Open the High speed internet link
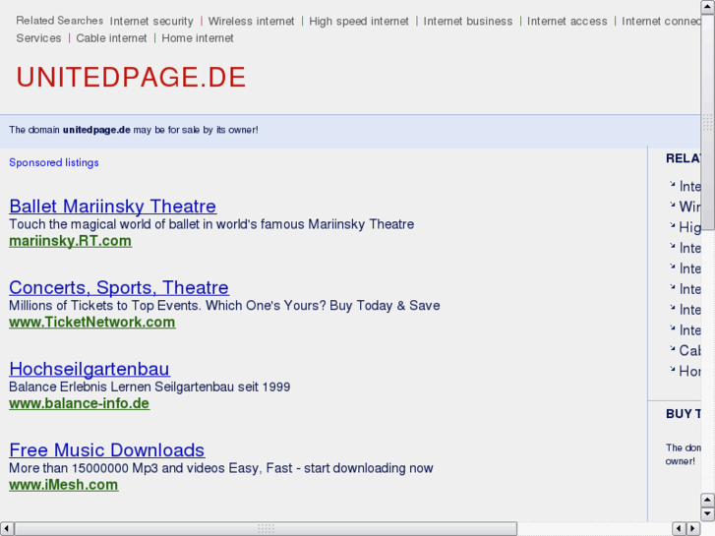This screenshot has height=536, width=715. [x=359, y=22]
